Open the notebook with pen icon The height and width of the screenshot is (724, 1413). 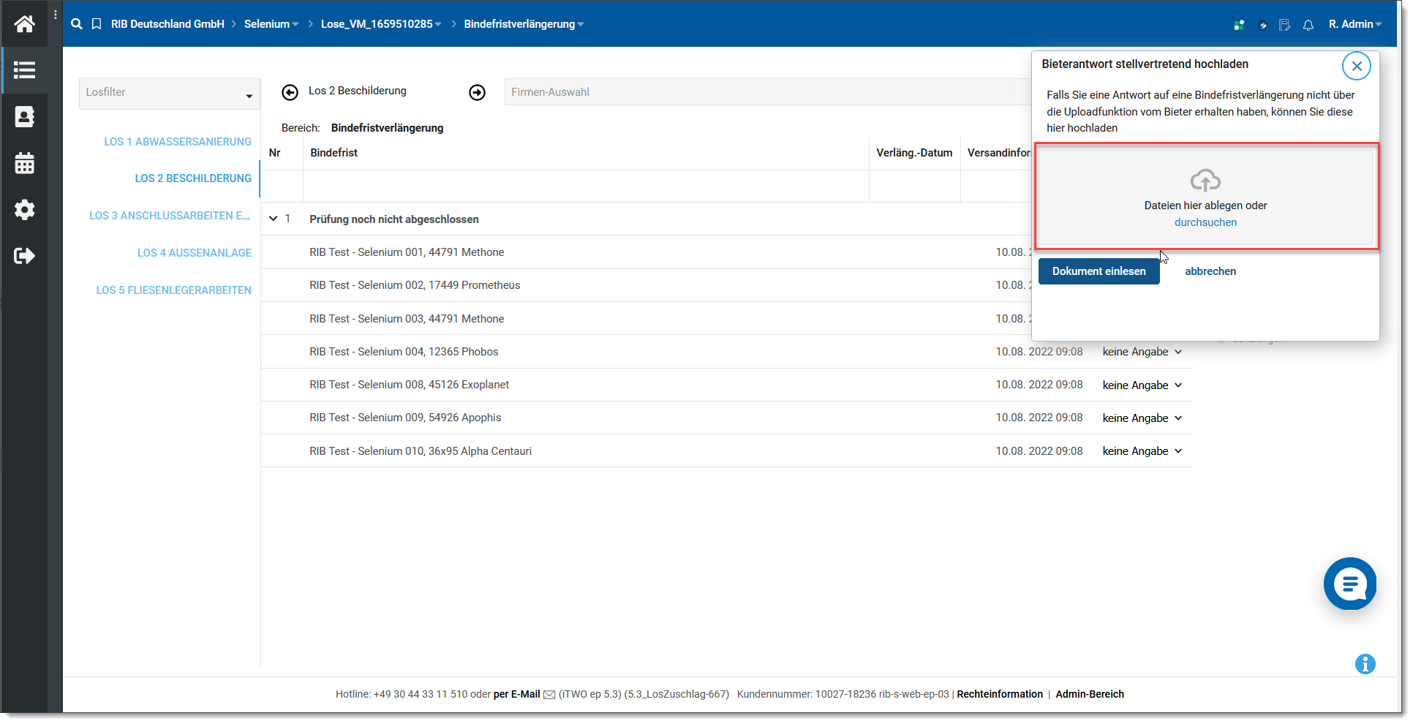[1284, 25]
